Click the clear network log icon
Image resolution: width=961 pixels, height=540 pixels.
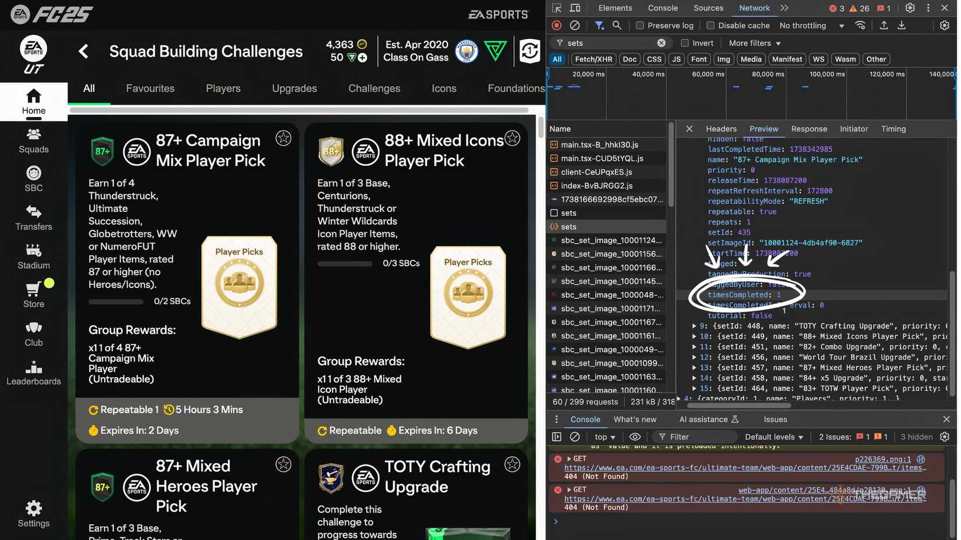(574, 26)
